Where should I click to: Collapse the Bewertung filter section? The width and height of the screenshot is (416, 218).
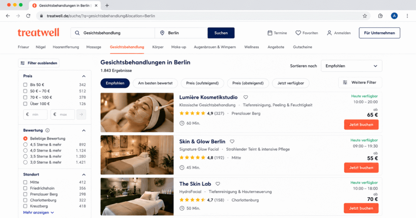[x=84, y=131]
